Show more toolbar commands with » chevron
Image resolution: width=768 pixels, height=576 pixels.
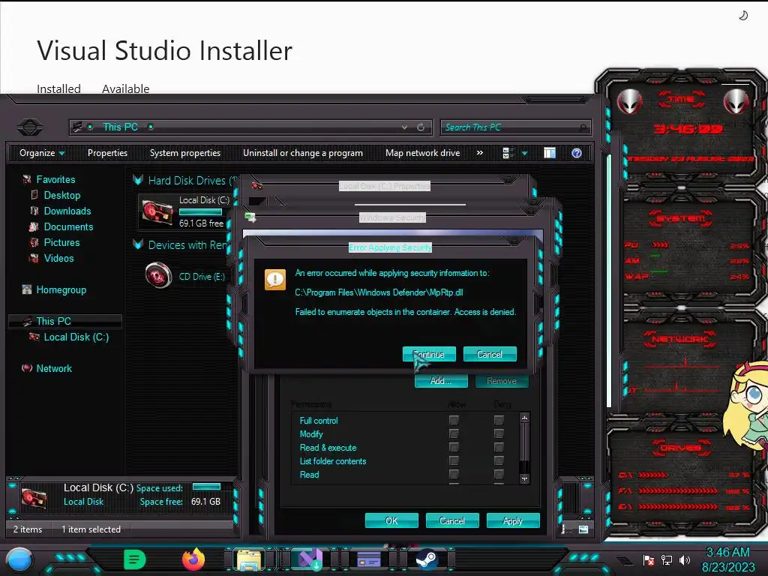pos(479,153)
